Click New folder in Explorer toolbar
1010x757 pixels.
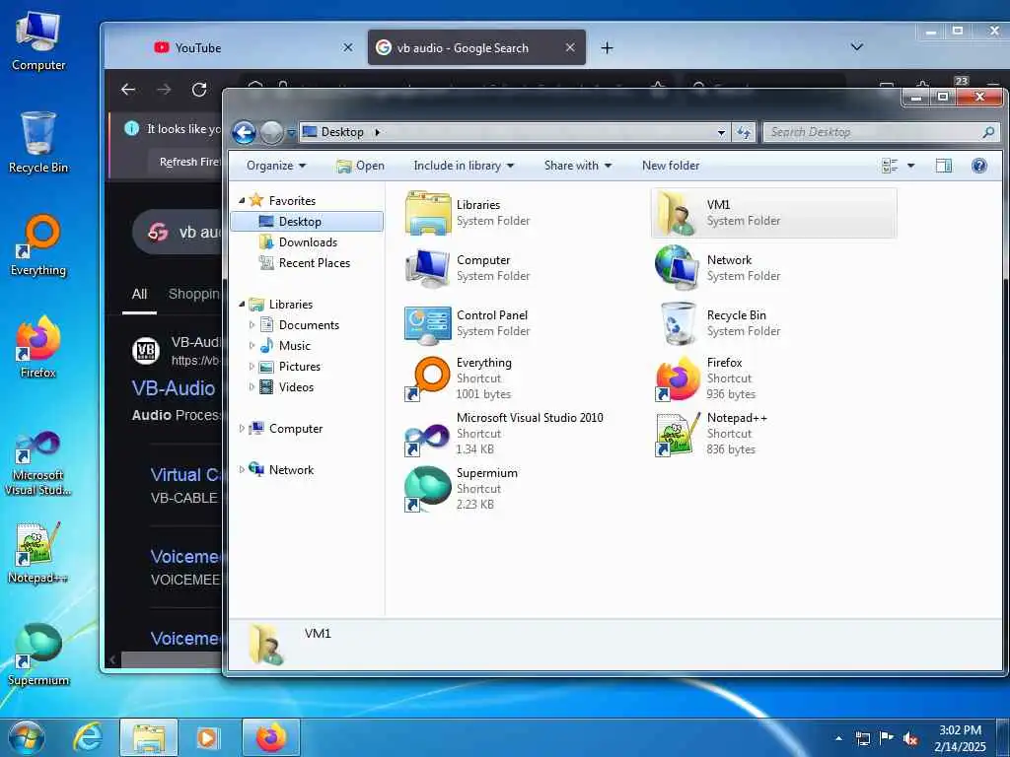[x=670, y=166]
